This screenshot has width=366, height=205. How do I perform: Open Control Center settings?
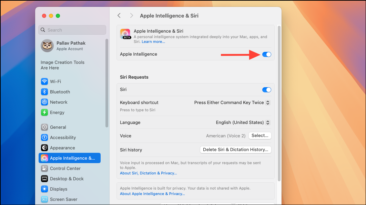(70, 168)
